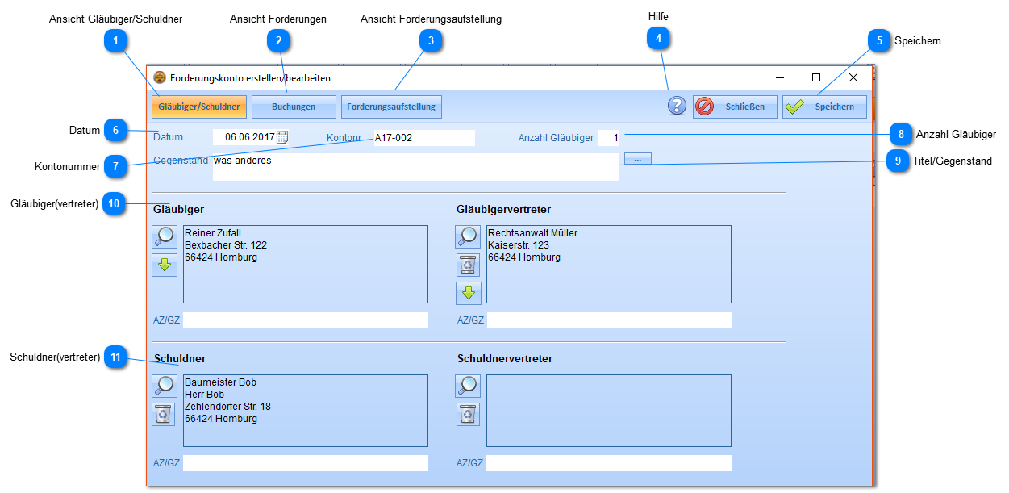Search Gläubigervertreter with magnifier icon
Image resolution: width=1009 pixels, height=493 pixels.
click(x=468, y=236)
